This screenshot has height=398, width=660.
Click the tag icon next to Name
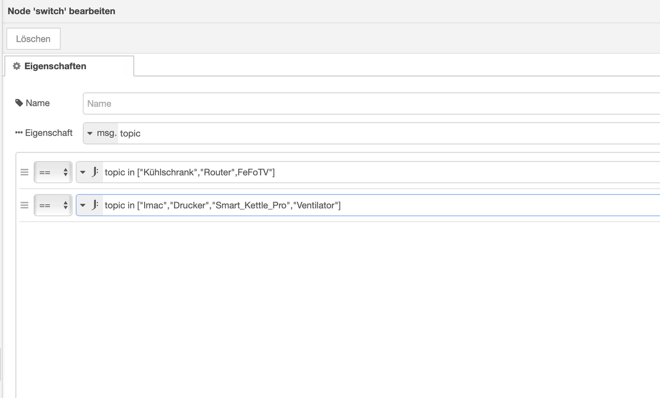click(x=19, y=103)
